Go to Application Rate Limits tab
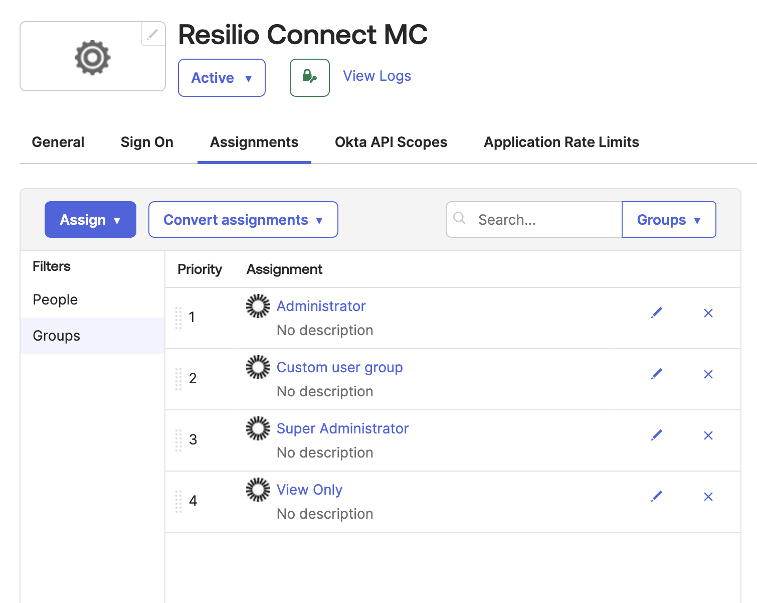The width and height of the screenshot is (757, 603). [561, 142]
